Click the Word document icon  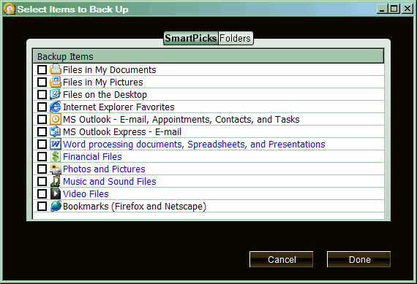(x=56, y=144)
